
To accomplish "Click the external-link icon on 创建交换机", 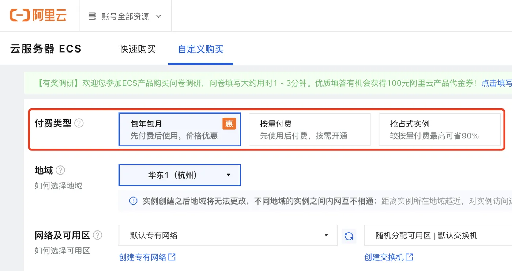I will click(x=410, y=257).
